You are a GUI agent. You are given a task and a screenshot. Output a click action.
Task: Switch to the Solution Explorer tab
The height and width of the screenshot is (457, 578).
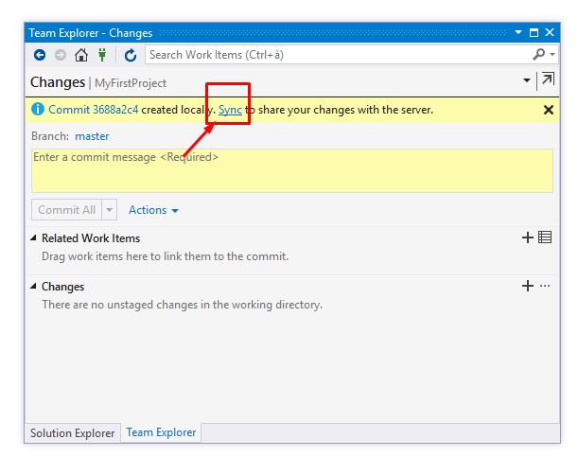(x=71, y=433)
